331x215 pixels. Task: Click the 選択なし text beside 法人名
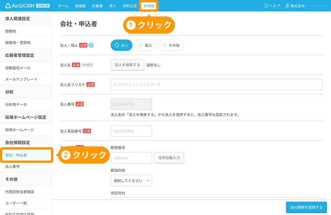click(x=153, y=65)
